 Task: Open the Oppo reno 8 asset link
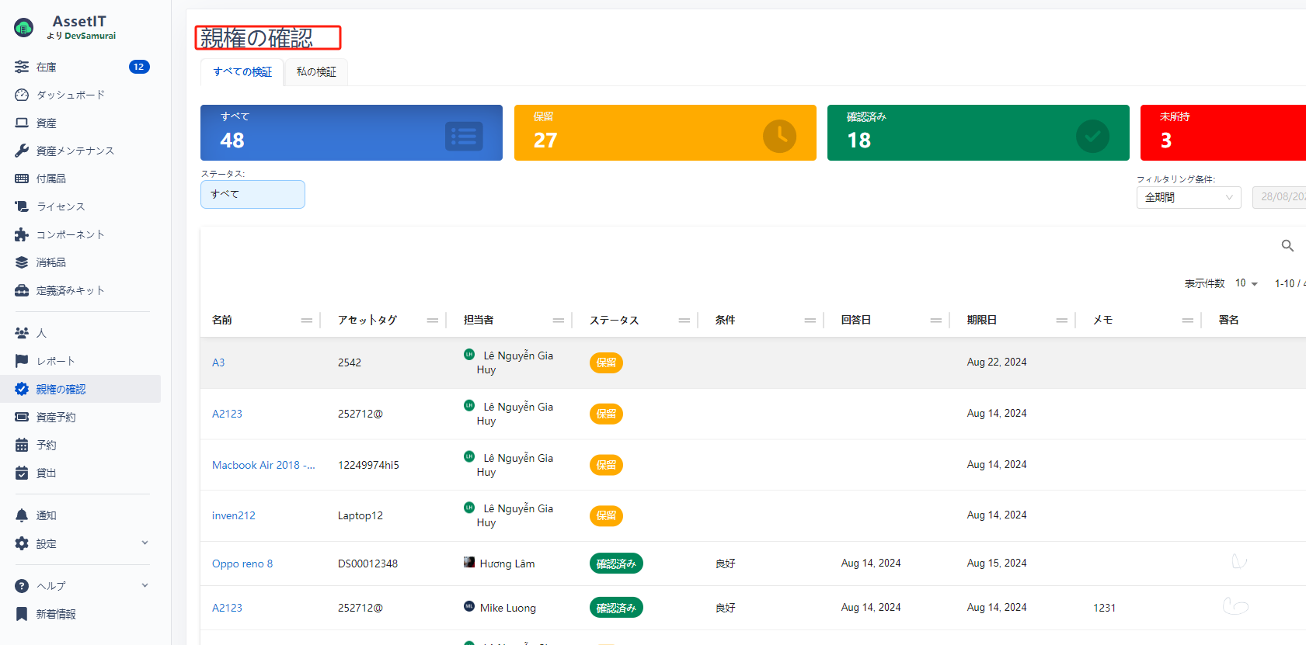pyautogui.click(x=242, y=564)
